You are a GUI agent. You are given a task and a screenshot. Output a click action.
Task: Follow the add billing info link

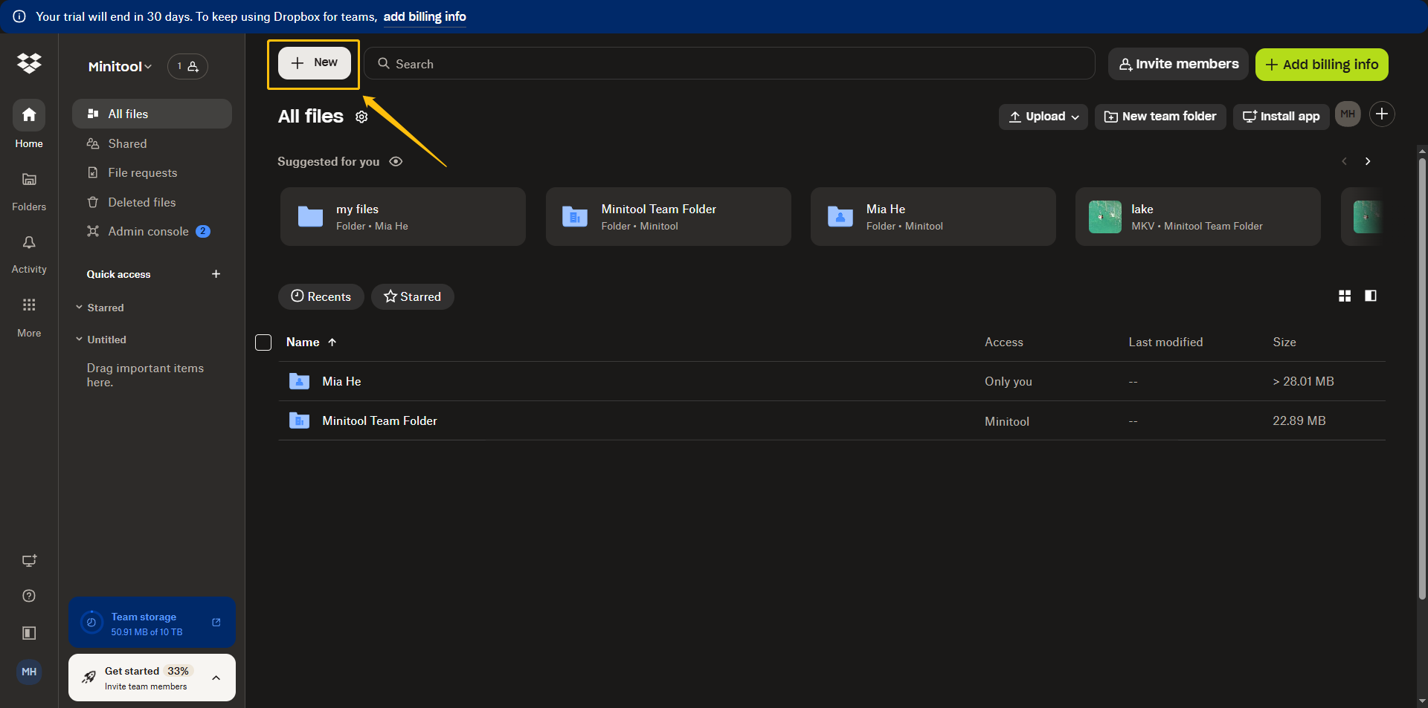point(424,16)
